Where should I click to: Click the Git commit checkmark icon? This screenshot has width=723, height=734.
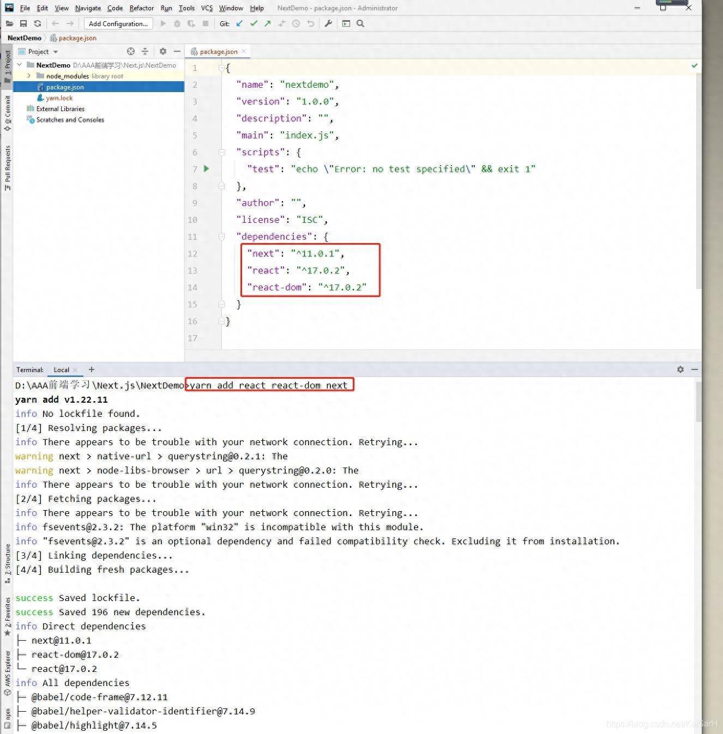click(254, 23)
